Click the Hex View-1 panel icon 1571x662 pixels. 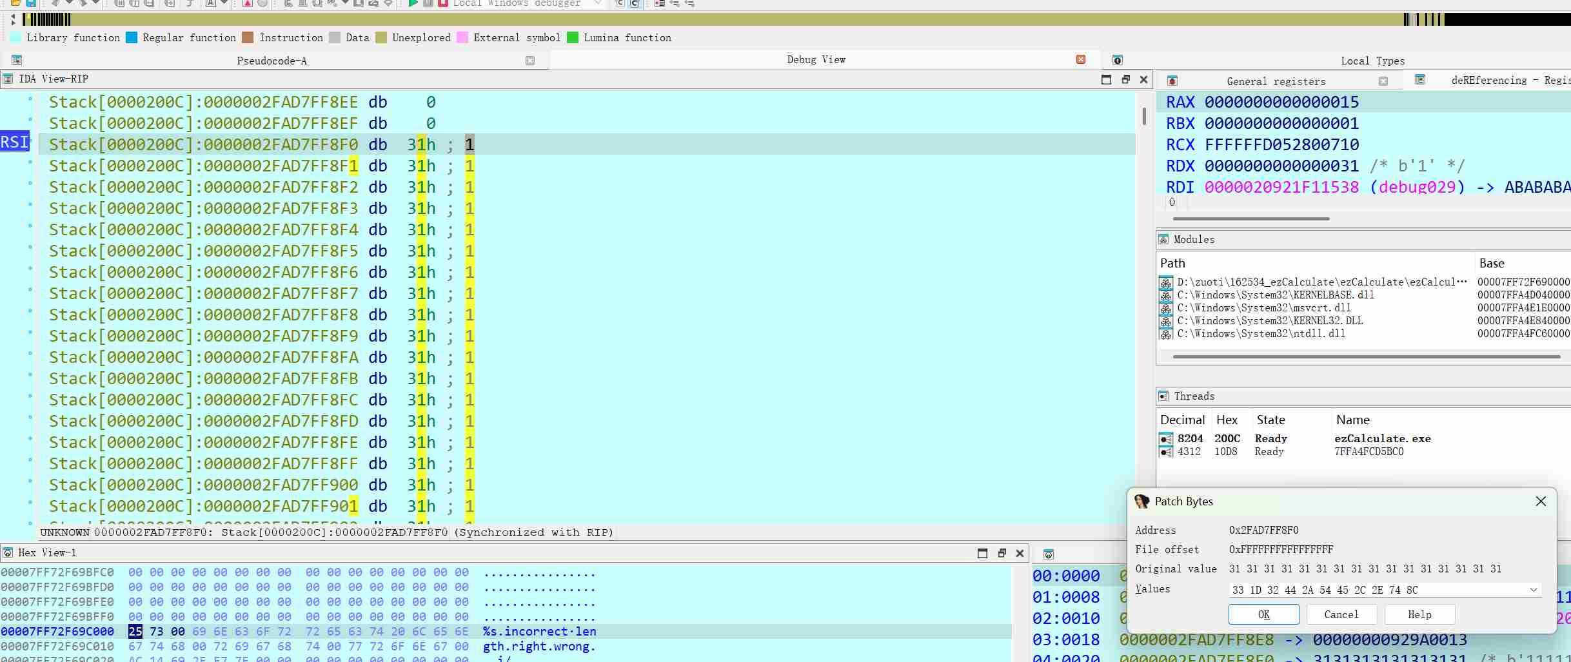pyautogui.click(x=8, y=553)
